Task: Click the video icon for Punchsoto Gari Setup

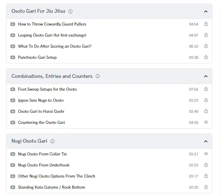Action: 13,57
